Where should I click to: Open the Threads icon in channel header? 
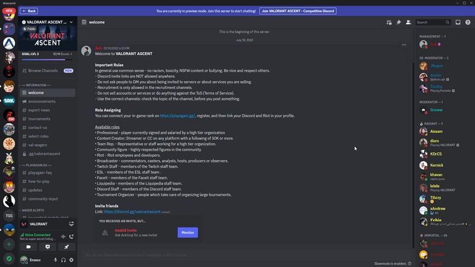click(x=389, y=22)
